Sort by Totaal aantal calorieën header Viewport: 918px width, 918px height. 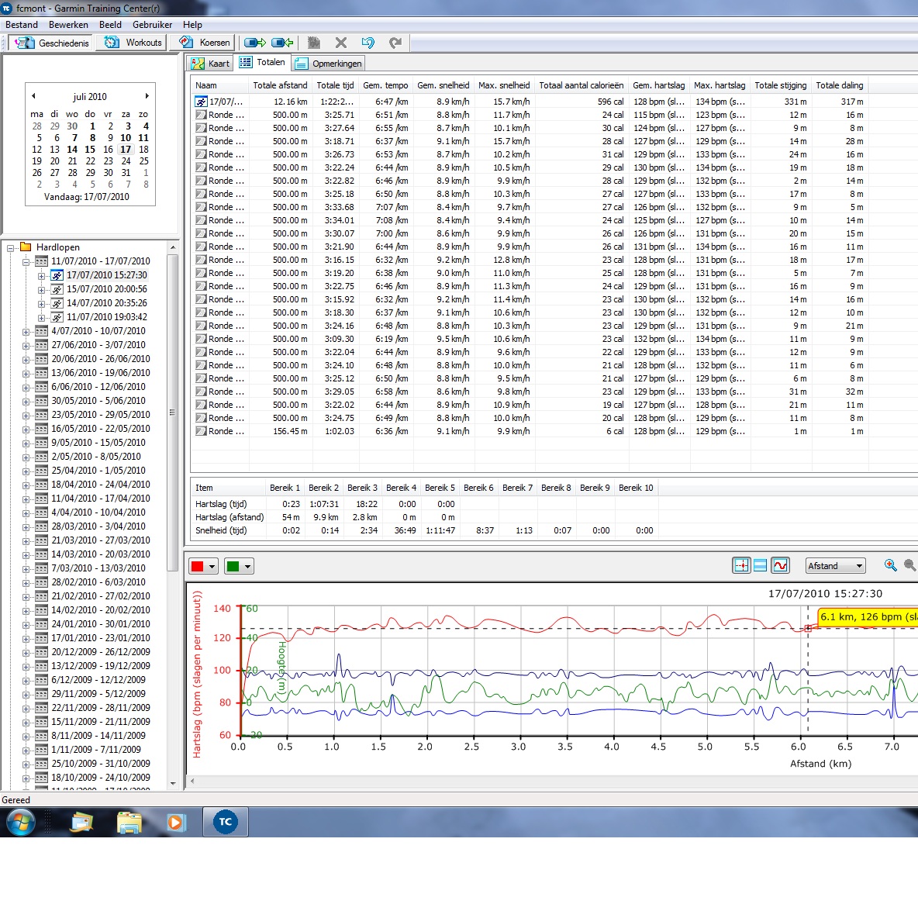(x=582, y=85)
